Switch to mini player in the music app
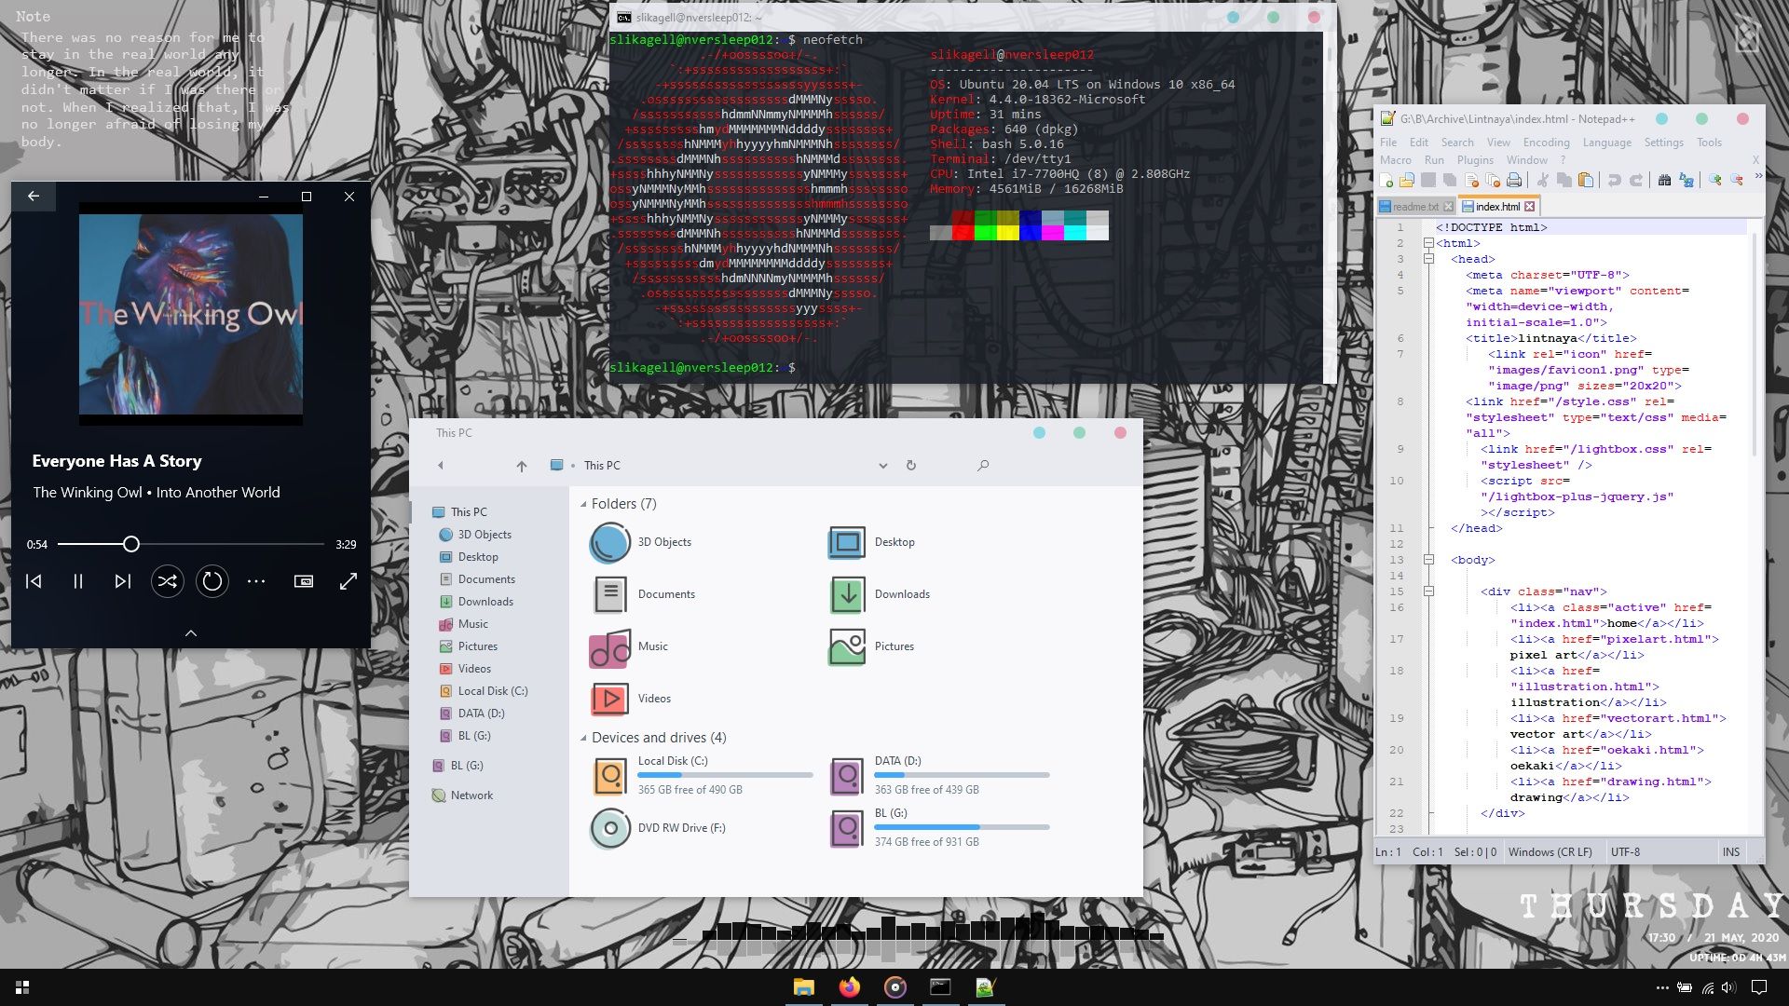This screenshot has width=1789, height=1006. (x=303, y=580)
